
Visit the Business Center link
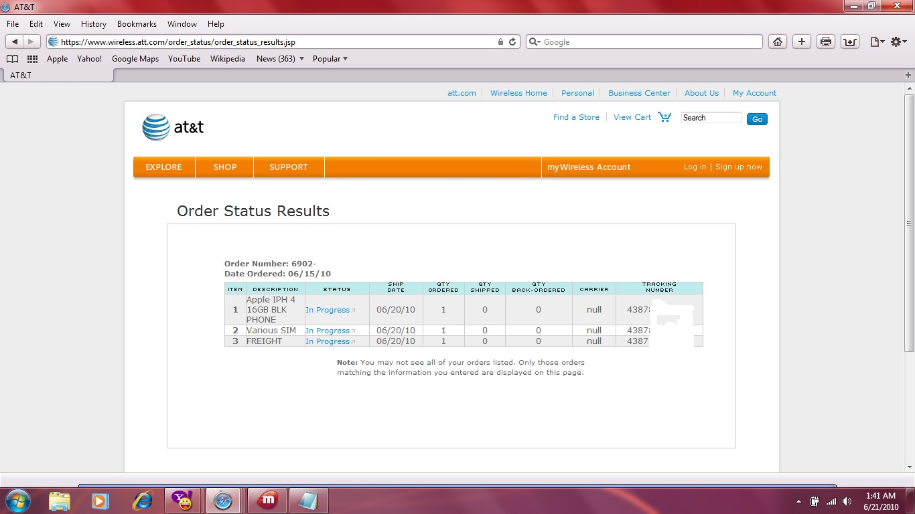click(x=639, y=93)
